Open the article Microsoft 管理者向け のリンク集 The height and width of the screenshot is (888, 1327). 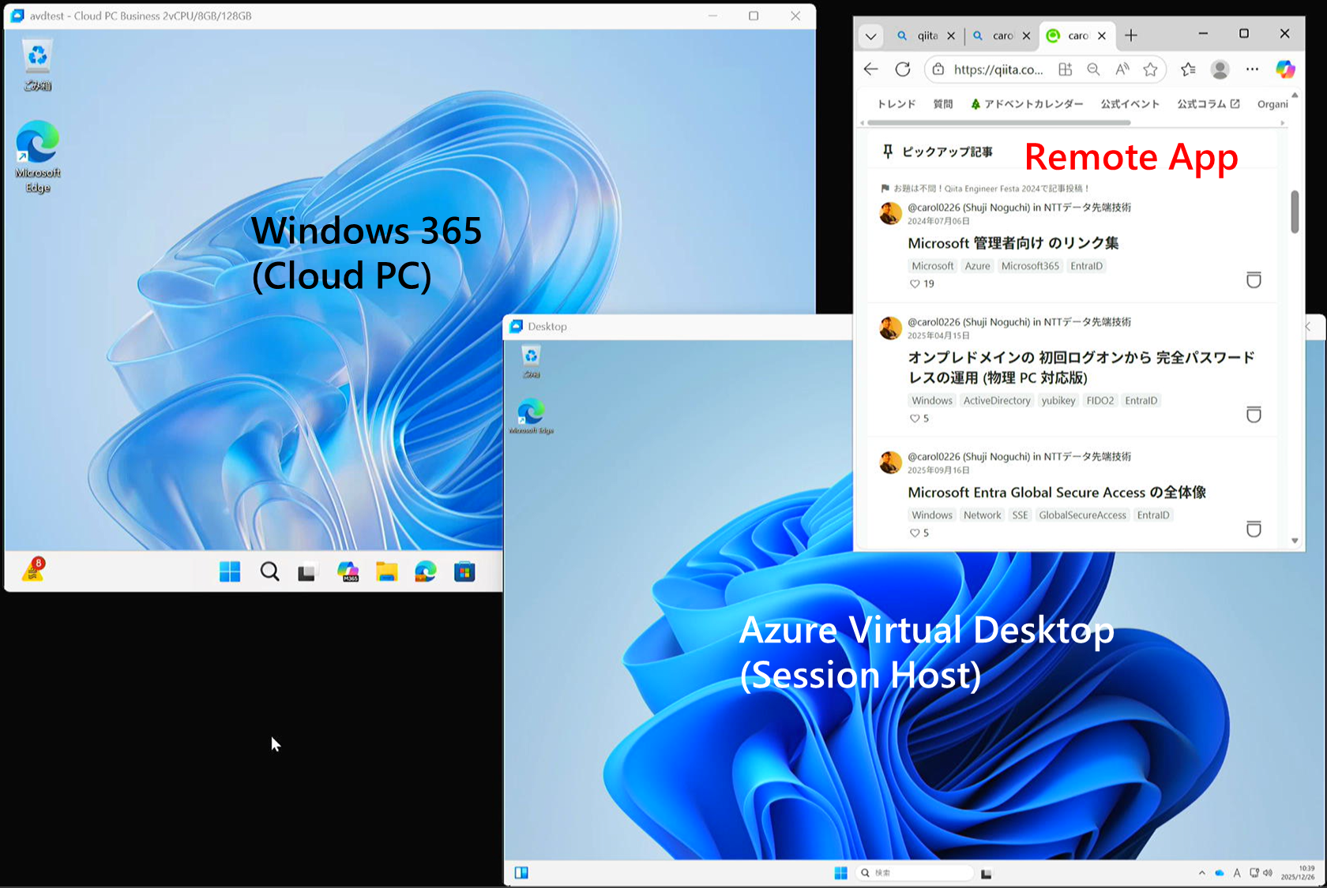pos(1013,243)
